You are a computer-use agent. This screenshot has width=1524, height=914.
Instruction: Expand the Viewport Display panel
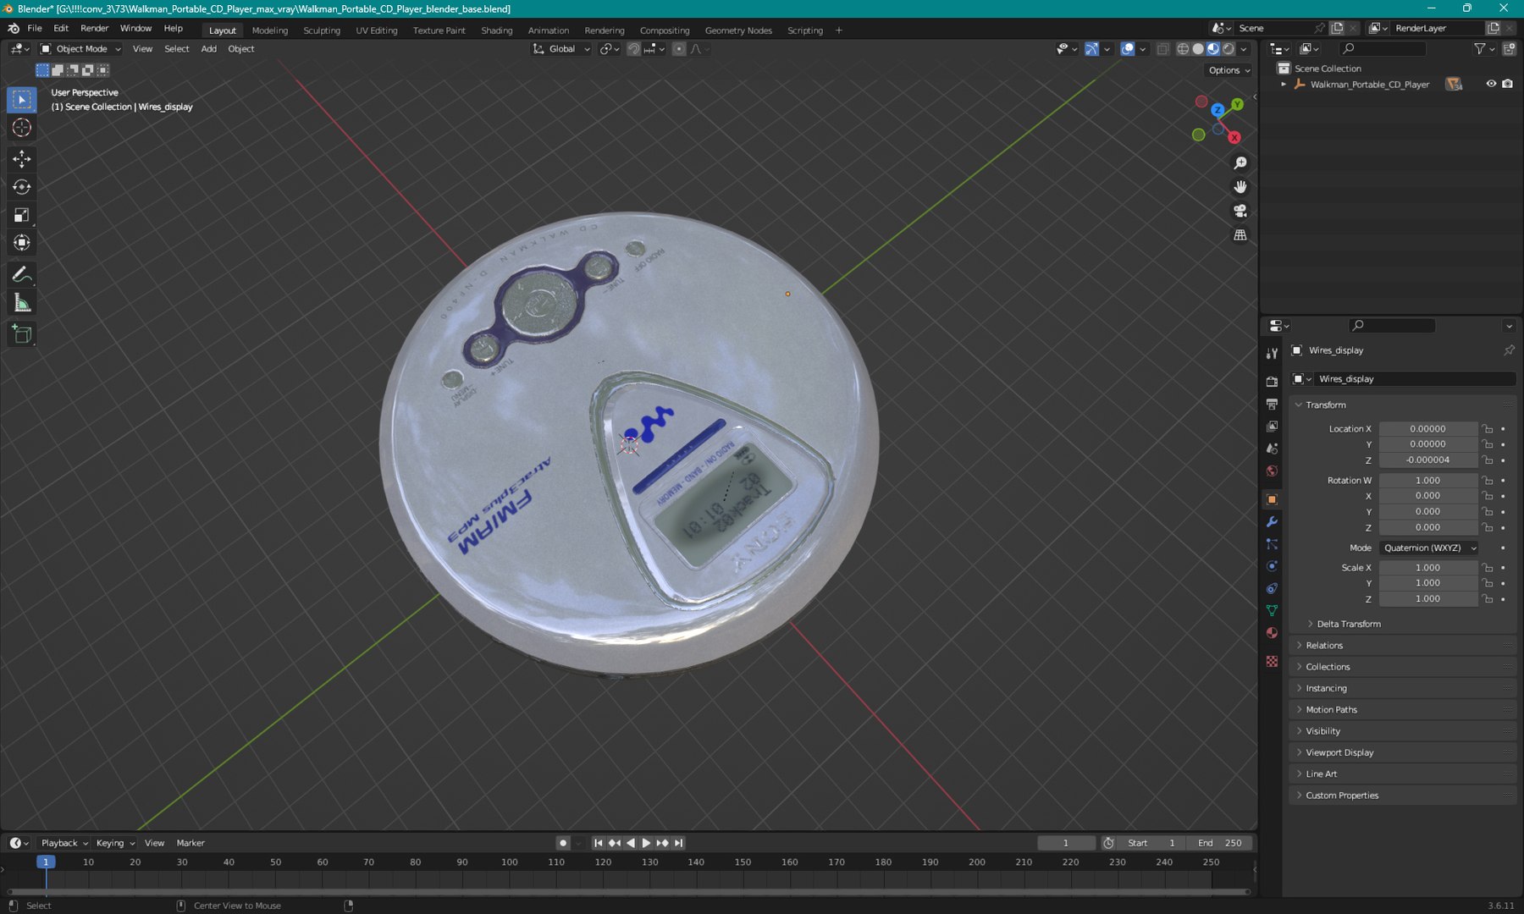[1339, 752]
